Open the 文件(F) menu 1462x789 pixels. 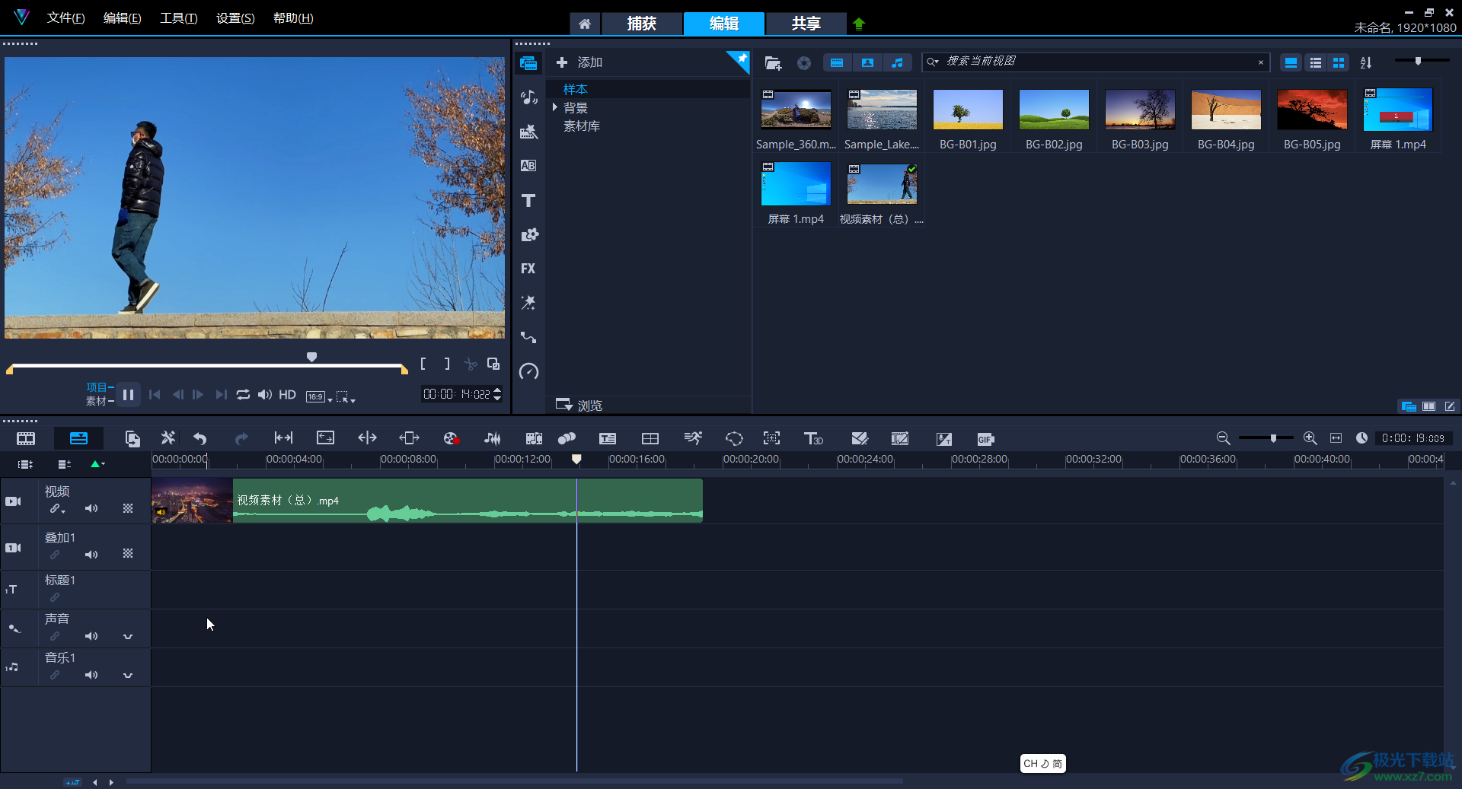tap(66, 18)
